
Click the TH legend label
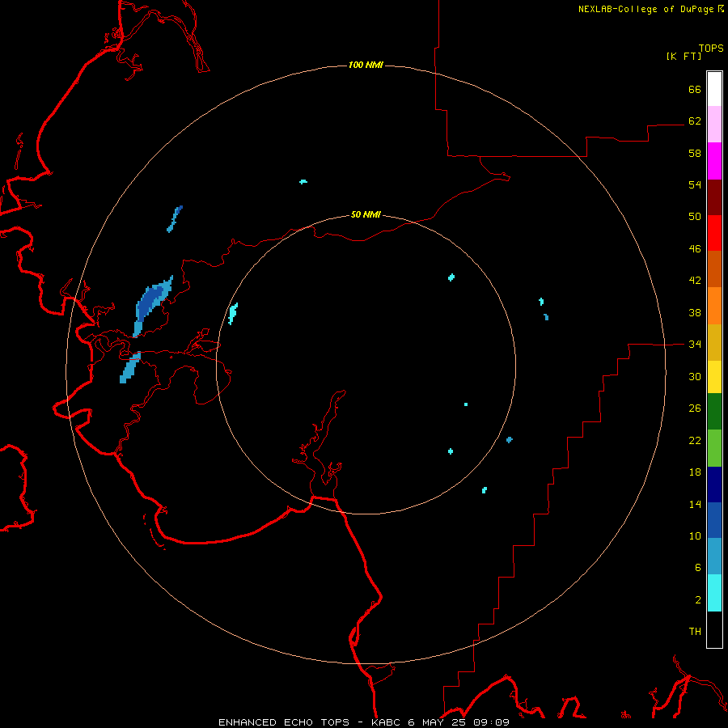point(695,632)
